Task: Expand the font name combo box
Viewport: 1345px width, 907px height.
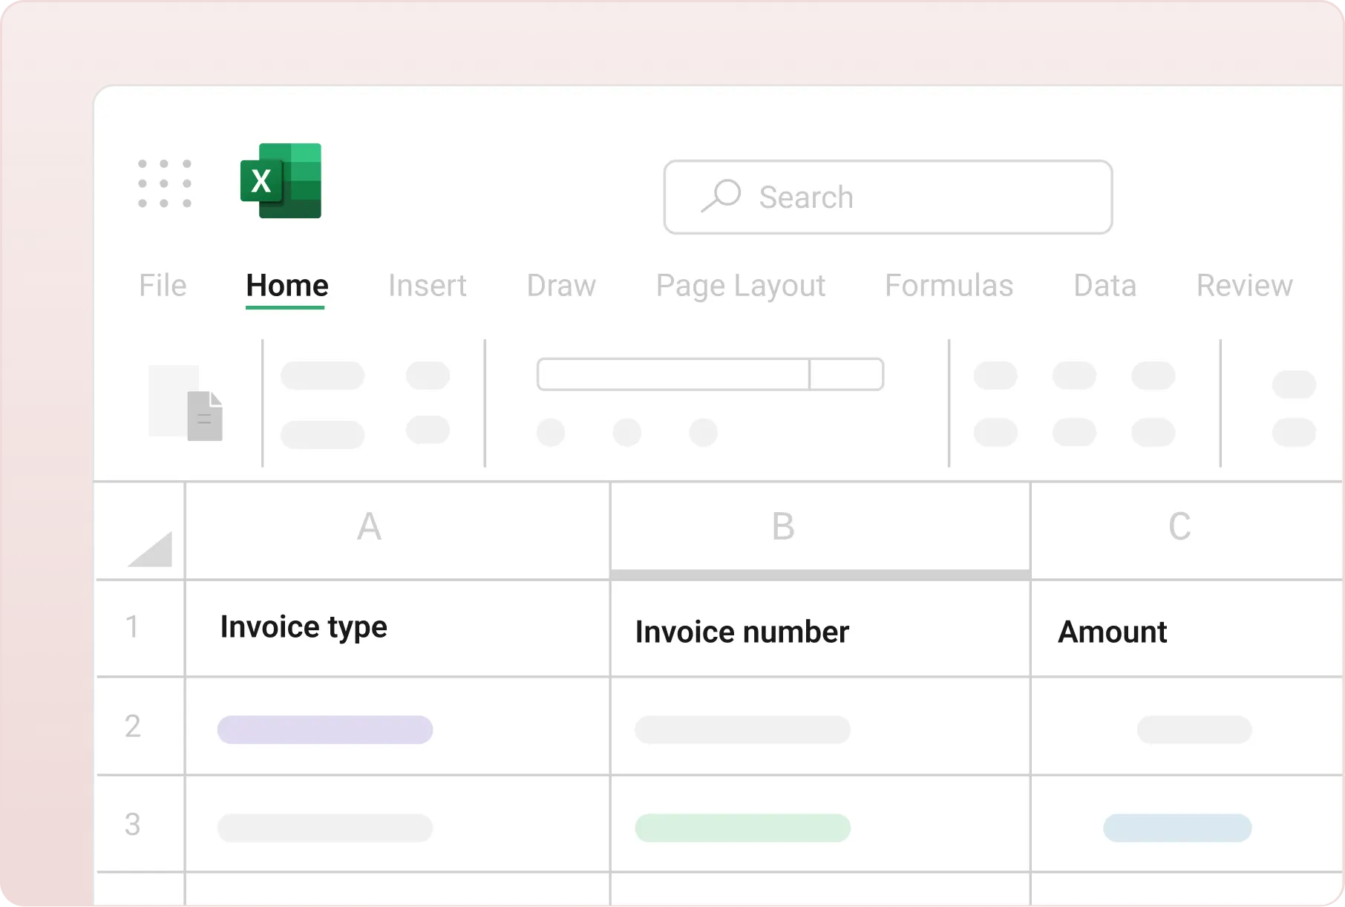Action: click(672, 374)
